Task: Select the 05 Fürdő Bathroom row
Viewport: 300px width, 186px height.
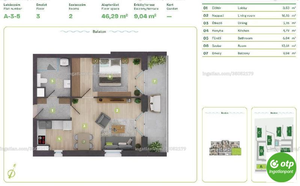Action: (x=249, y=38)
